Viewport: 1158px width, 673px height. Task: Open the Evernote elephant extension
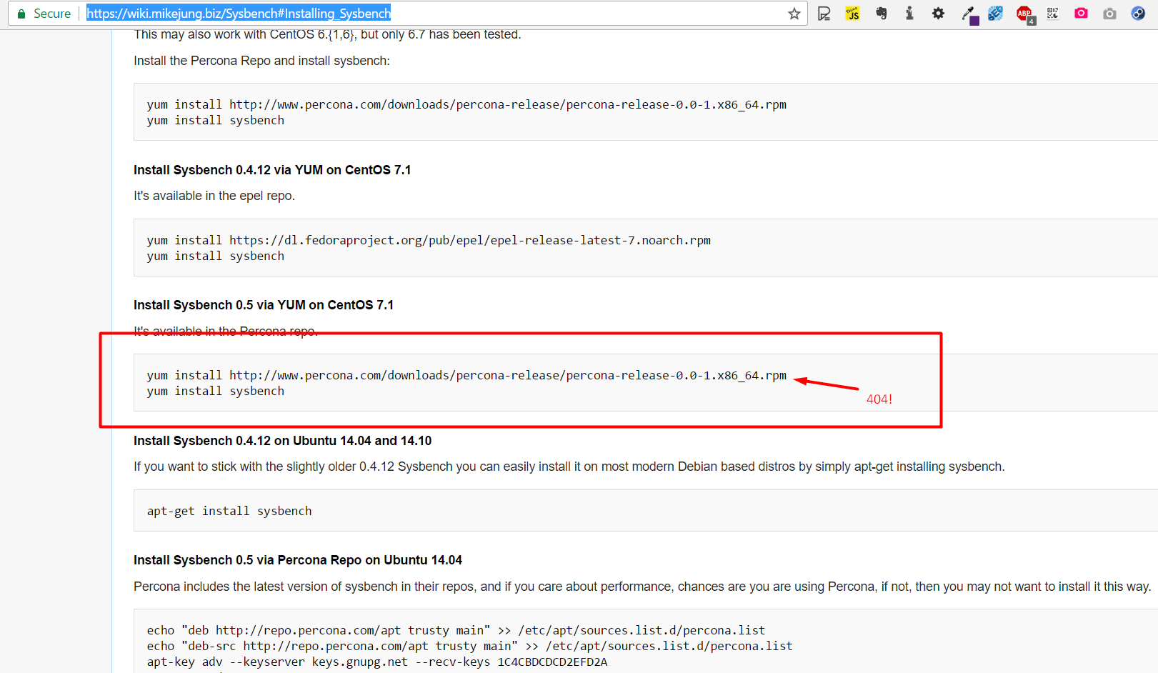coord(881,14)
